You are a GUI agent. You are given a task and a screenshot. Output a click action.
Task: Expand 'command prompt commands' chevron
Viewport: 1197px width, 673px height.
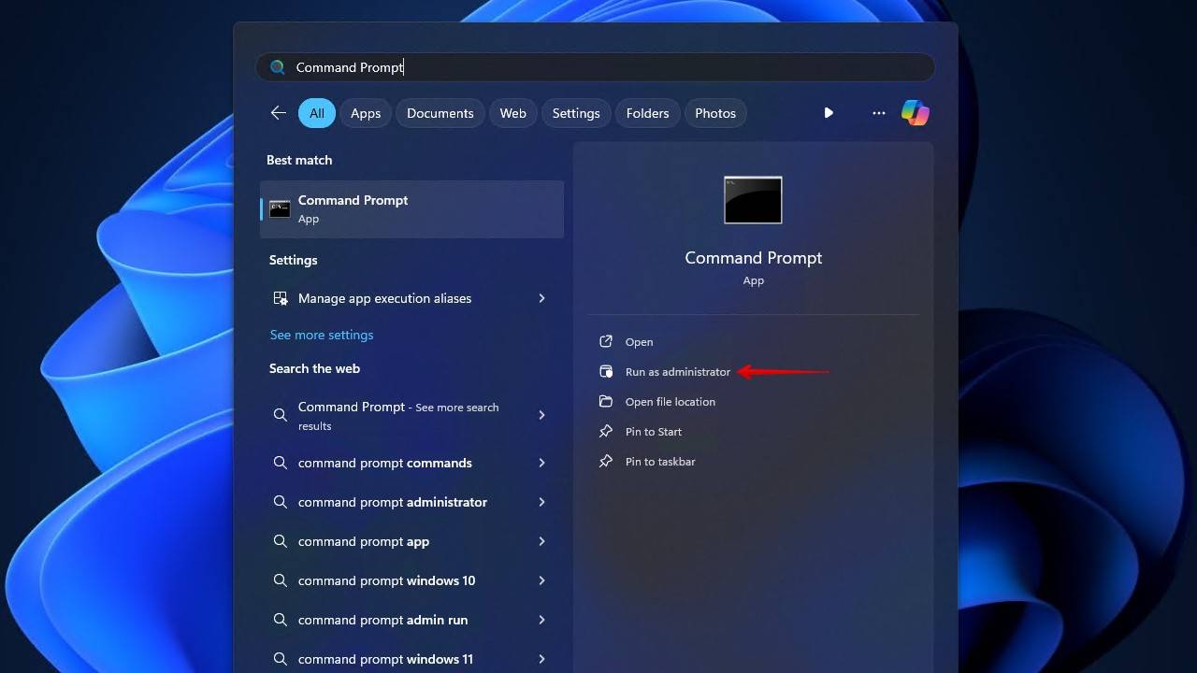[x=541, y=463]
